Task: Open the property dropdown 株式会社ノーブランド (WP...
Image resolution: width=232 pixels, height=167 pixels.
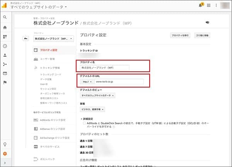Action: tap(53, 39)
